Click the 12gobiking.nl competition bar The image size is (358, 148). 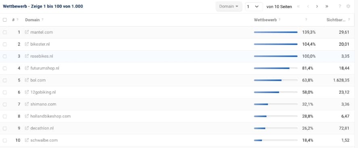(276, 92)
